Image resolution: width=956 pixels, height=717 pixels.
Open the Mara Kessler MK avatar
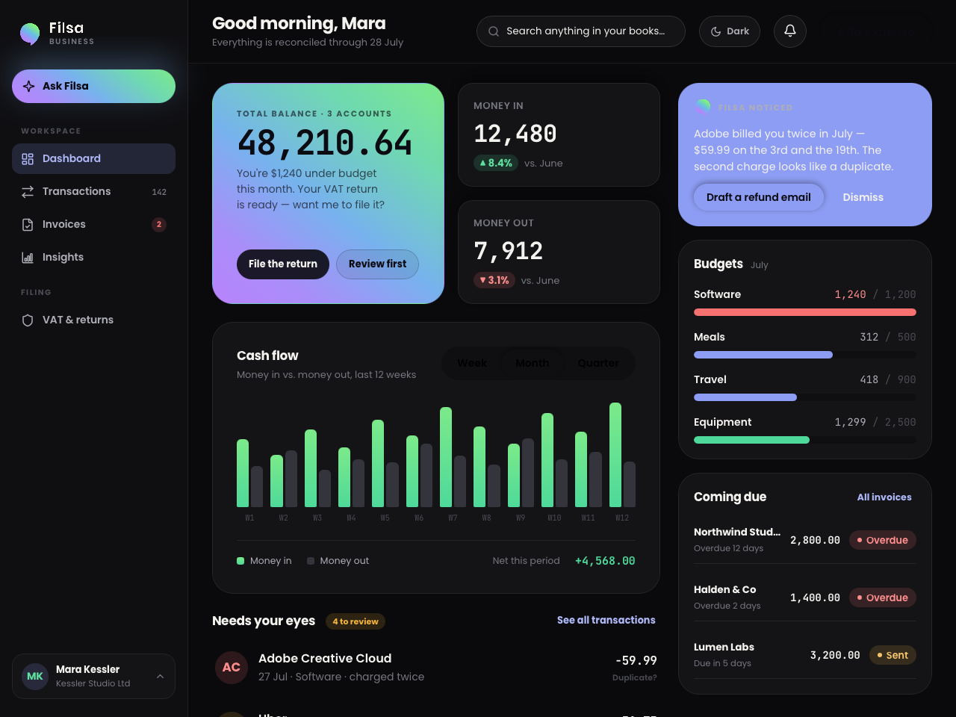click(x=35, y=677)
